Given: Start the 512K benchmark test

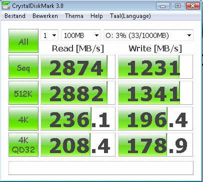Looking at the screenshot, I should (x=23, y=93).
